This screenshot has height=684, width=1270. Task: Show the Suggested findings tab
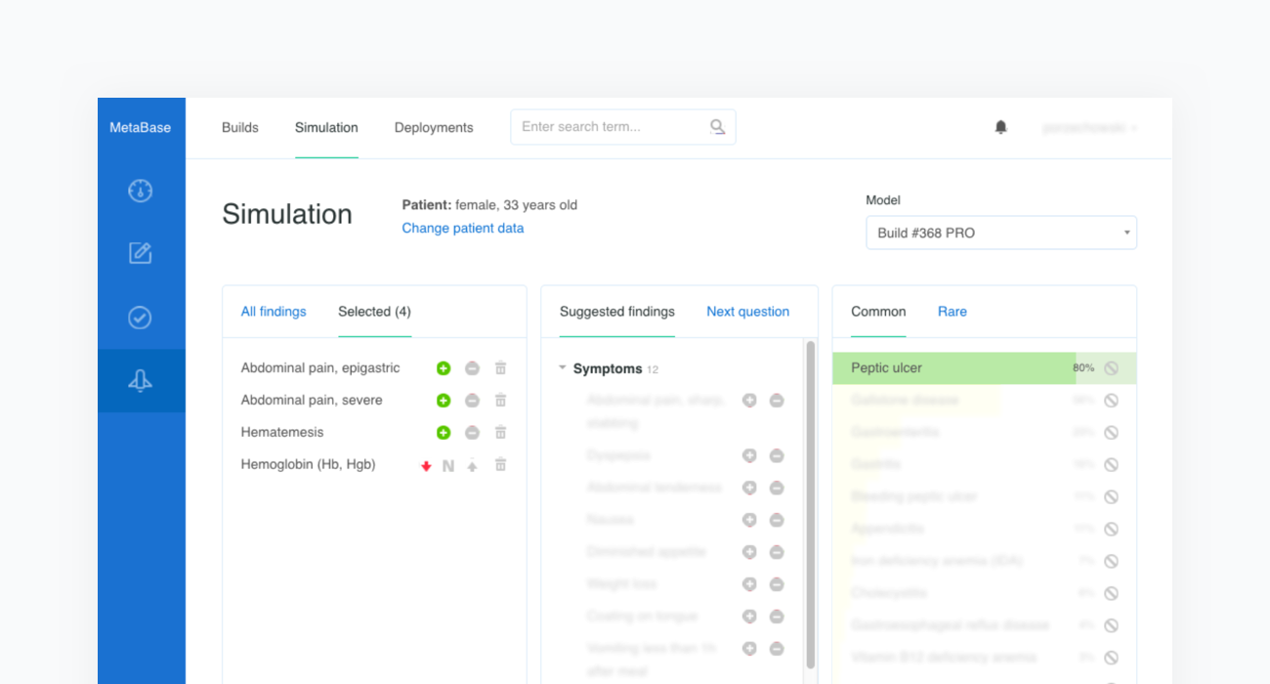click(x=617, y=312)
